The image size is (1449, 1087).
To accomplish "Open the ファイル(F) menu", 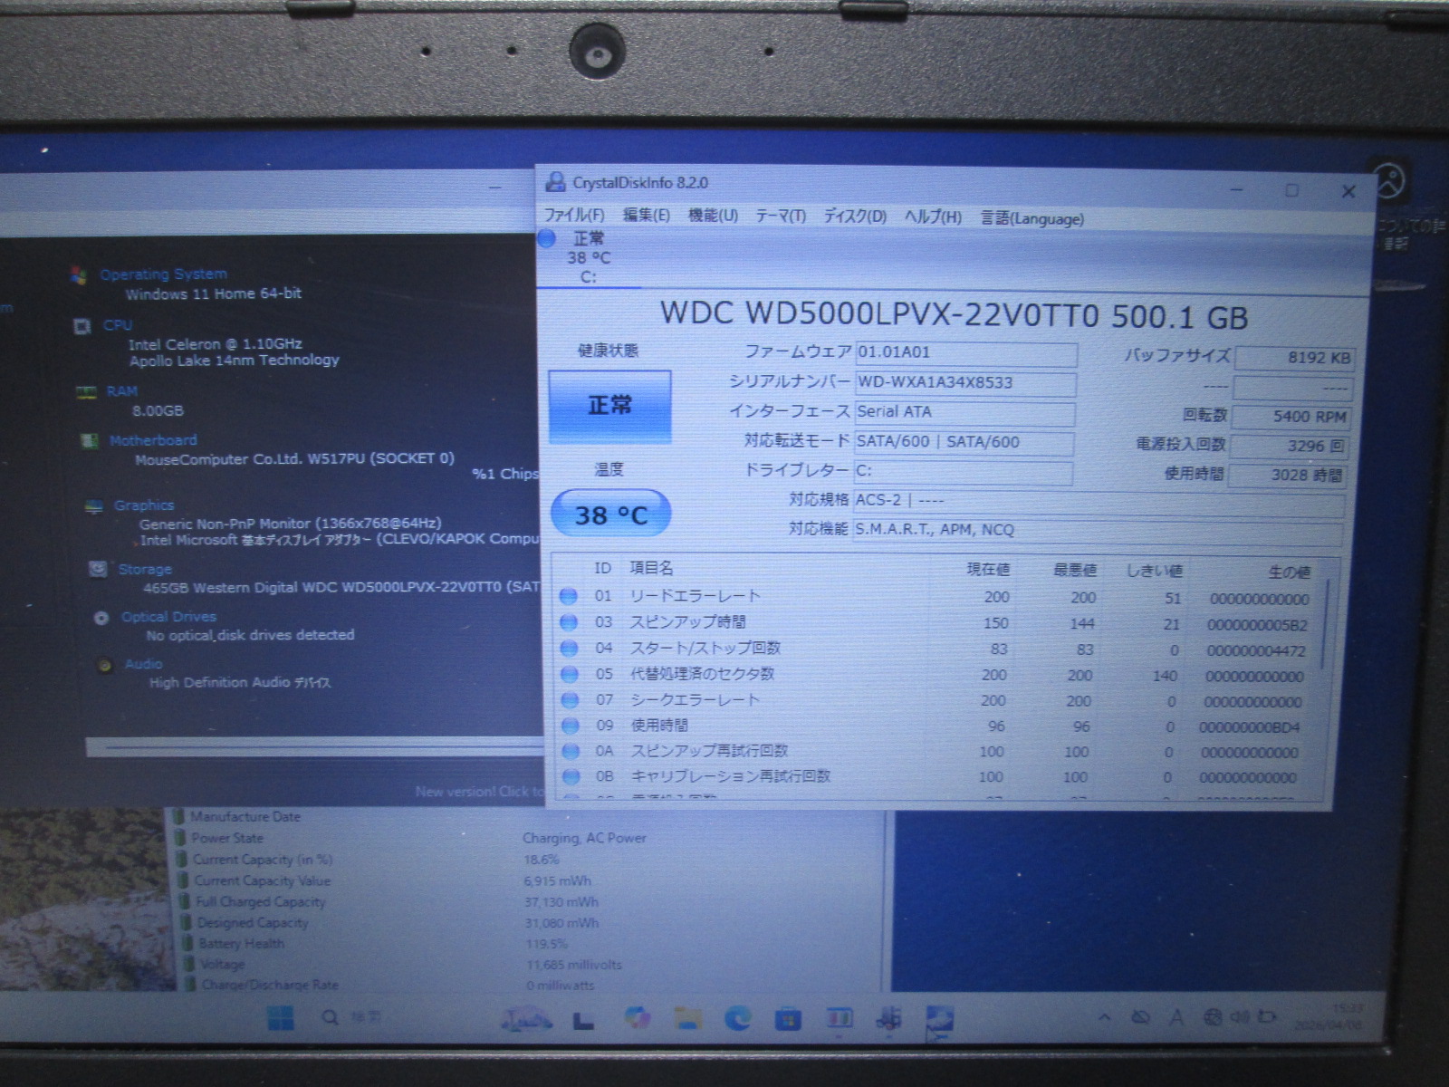I will click(573, 216).
